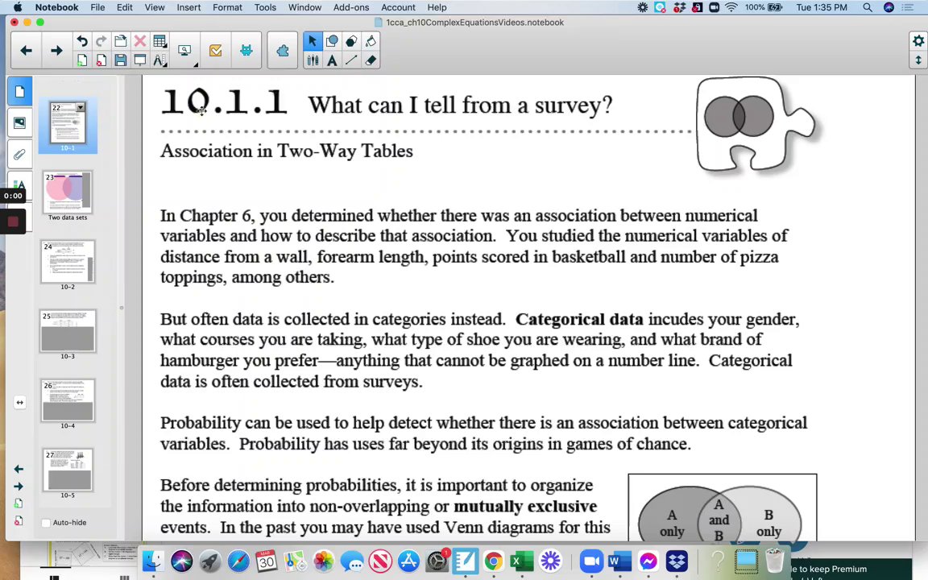This screenshot has width=928, height=580.
Task: Select the Eraser tool
Action: pyautogui.click(x=371, y=60)
